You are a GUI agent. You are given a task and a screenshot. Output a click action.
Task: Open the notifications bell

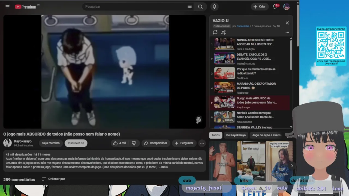(275, 7)
